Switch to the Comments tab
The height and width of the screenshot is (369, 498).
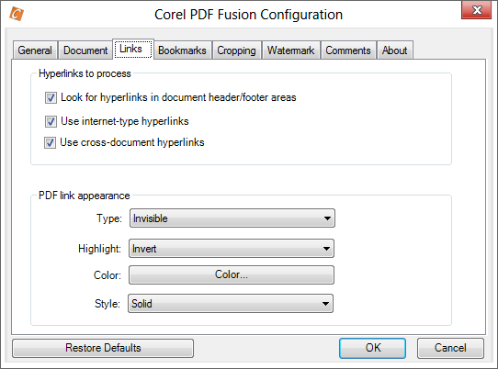[348, 50]
